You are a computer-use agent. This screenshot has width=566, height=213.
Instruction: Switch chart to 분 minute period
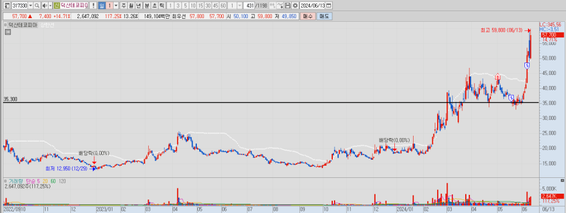[147, 6]
